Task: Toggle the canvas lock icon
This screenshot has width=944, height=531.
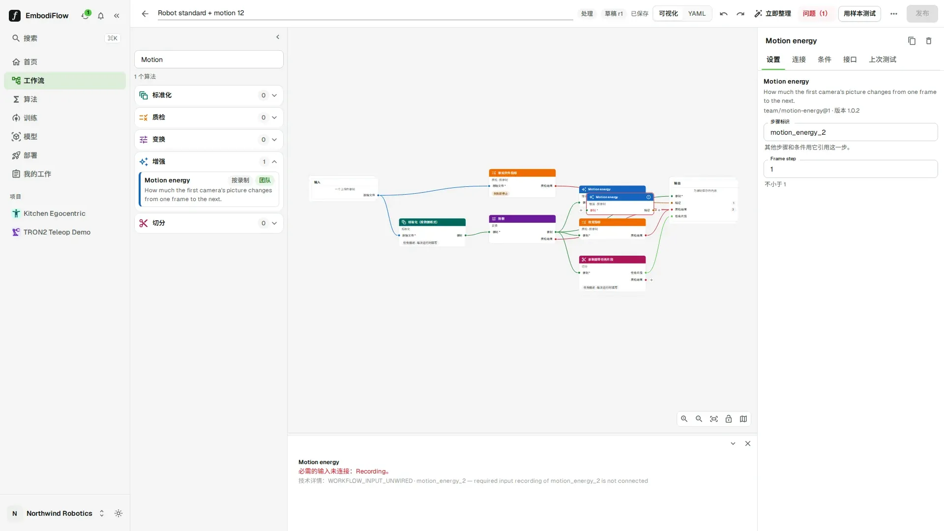Action: pyautogui.click(x=729, y=419)
